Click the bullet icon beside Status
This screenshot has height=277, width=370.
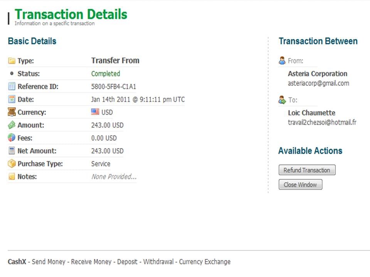click(x=12, y=74)
